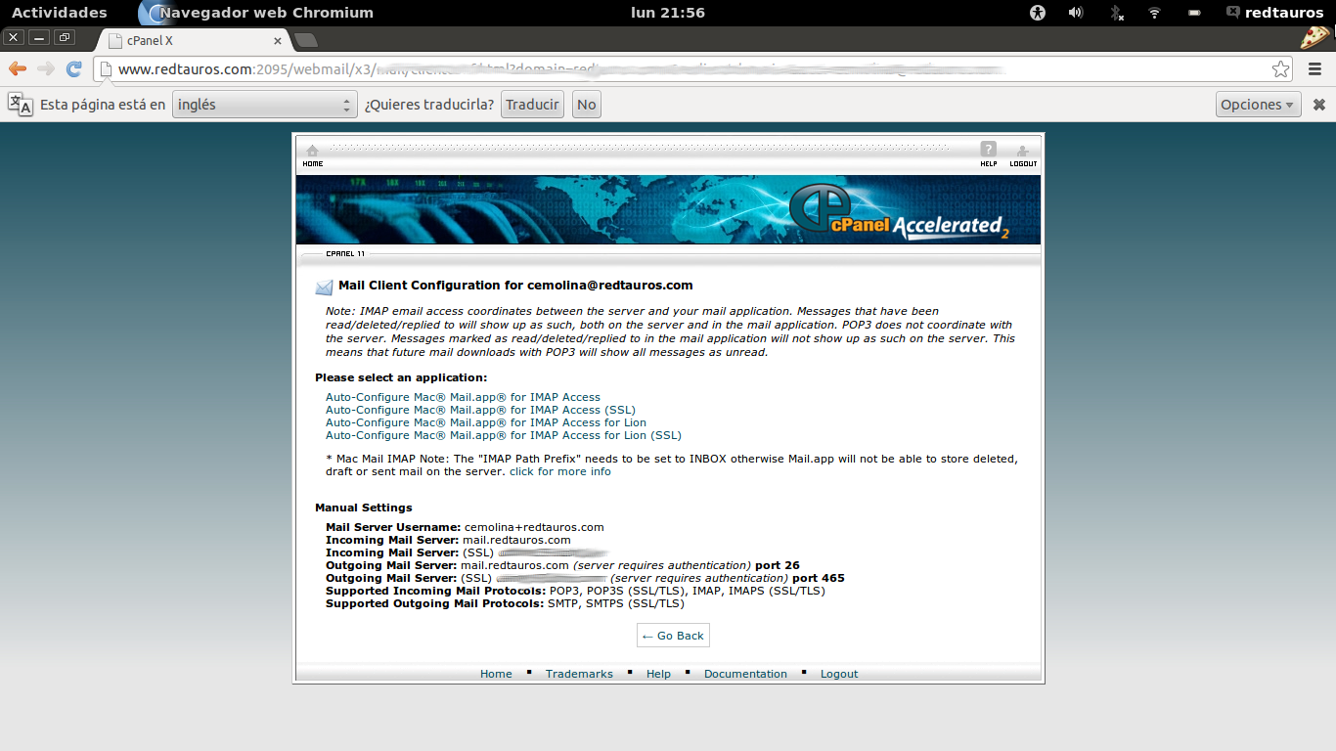Expand the Opciones dropdown
Screen dimensions: 1336x751
[1259, 105]
